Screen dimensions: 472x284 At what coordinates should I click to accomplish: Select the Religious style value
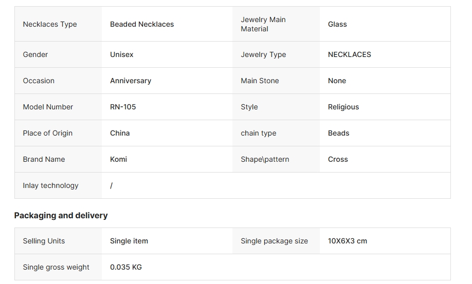pos(343,107)
